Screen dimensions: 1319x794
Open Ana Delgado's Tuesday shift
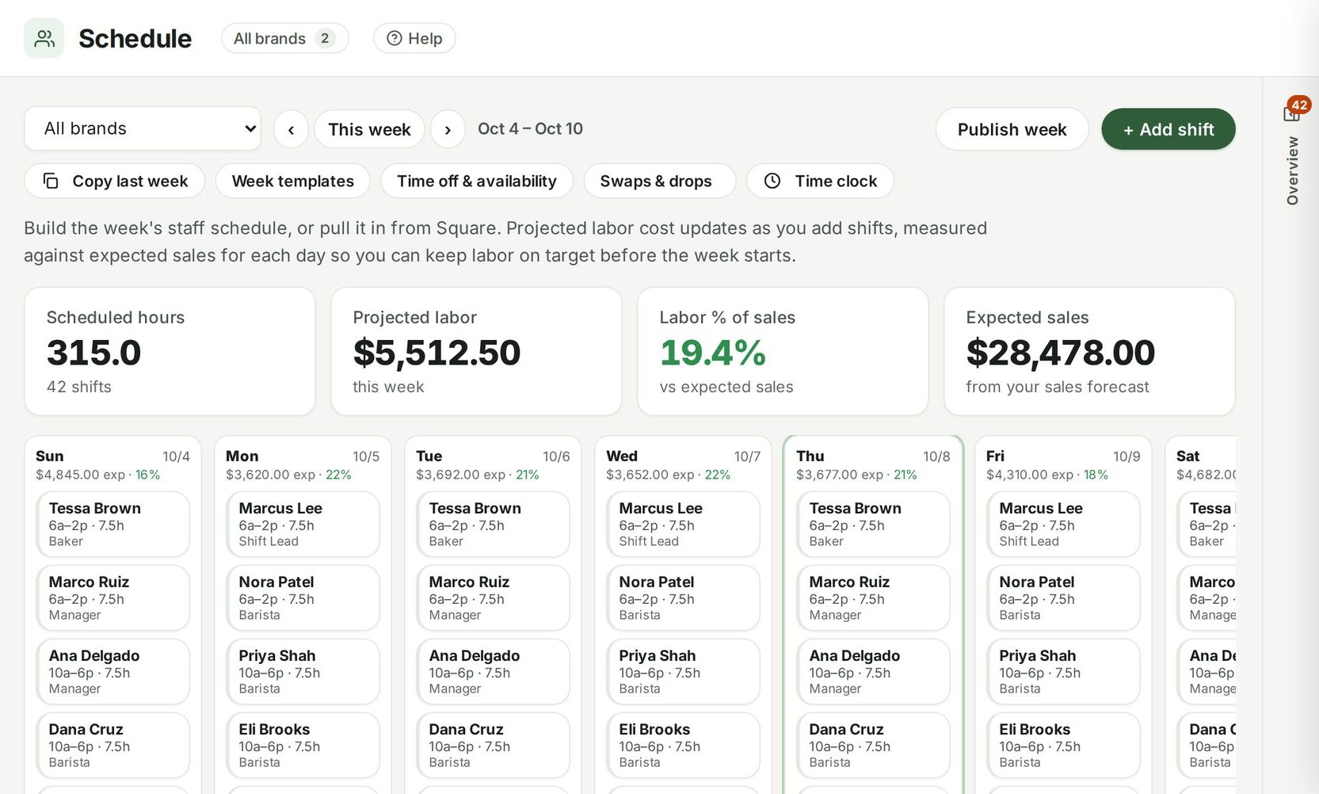pyautogui.click(x=493, y=671)
